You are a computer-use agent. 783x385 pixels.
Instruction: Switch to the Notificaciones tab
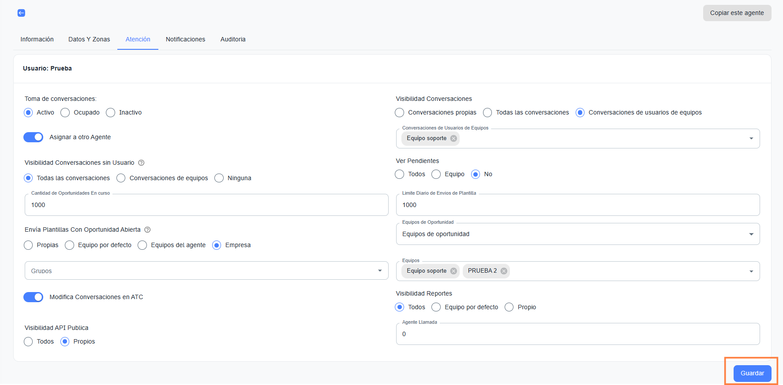[x=185, y=39]
